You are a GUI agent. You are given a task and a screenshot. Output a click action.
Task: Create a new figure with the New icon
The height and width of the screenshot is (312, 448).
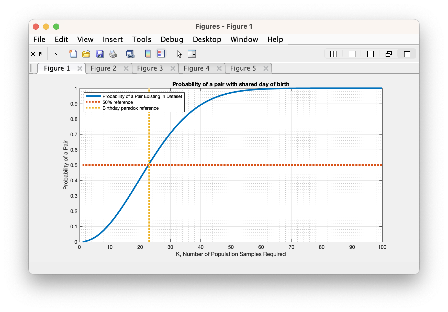tap(73, 54)
